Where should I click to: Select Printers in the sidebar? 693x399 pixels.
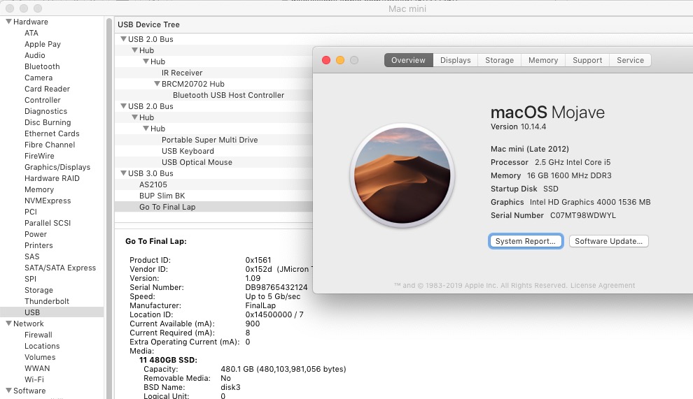coord(39,245)
